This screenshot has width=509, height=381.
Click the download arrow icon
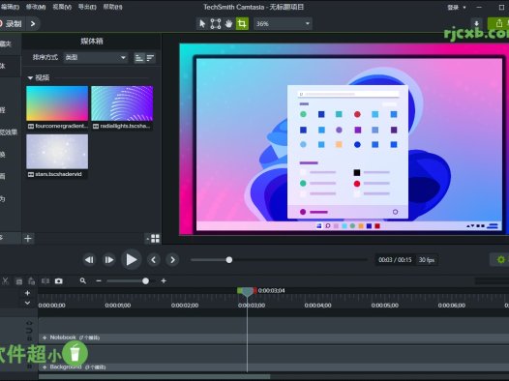[476, 23]
